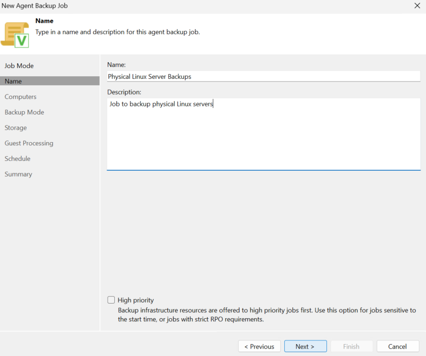This screenshot has width=426, height=356.
Task: Enable the High priority checkbox
Action: (111, 300)
